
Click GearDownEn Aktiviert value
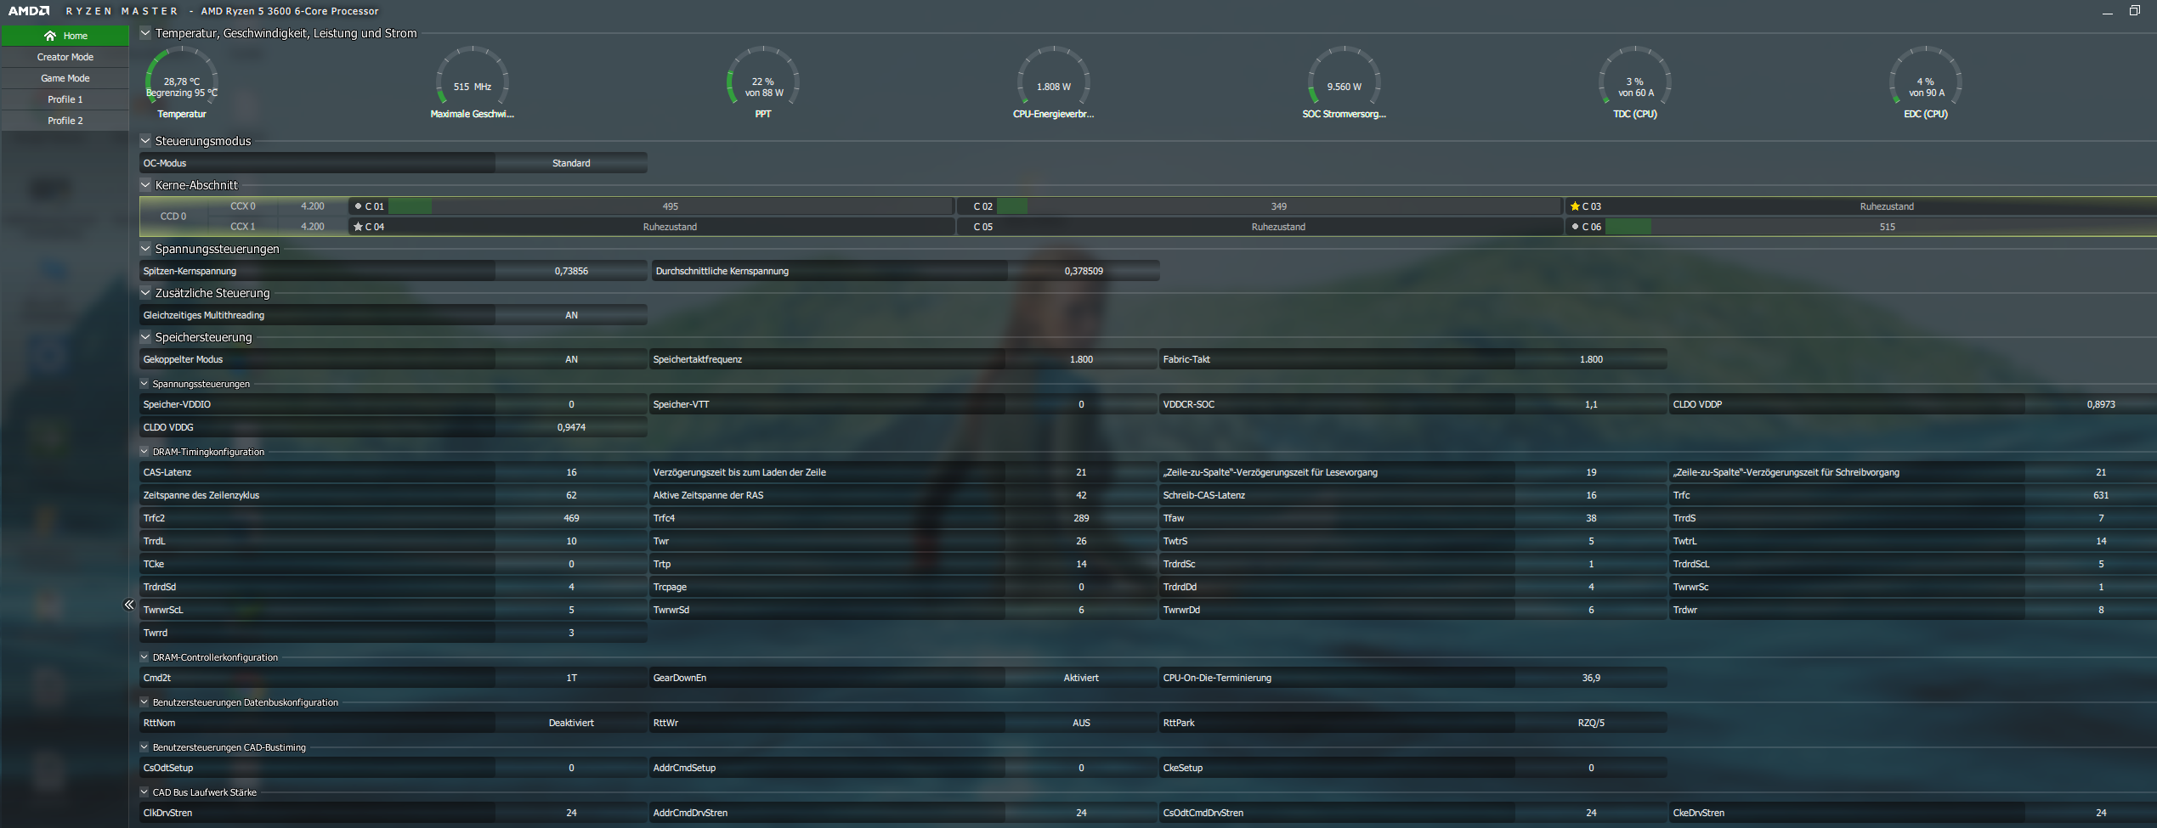1081,678
